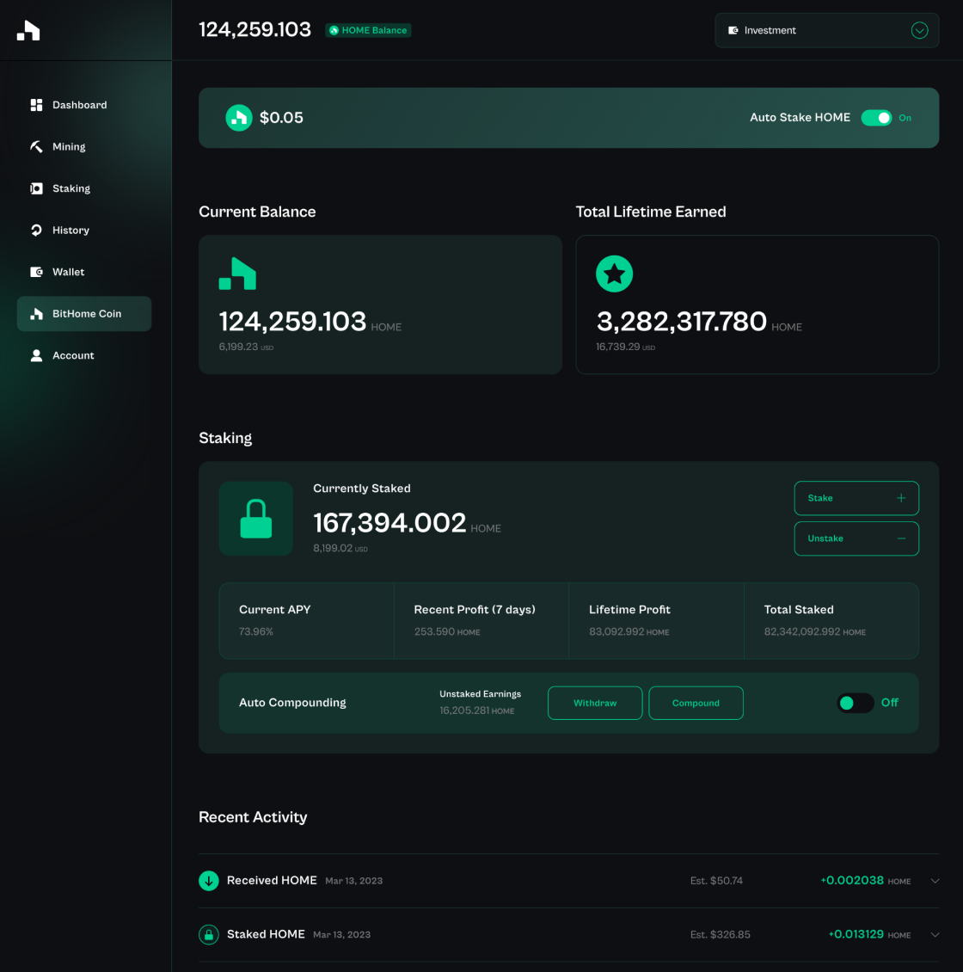Click the BitHome logo in the sidebar
The width and height of the screenshot is (963, 972).
click(x=28, y=31)
